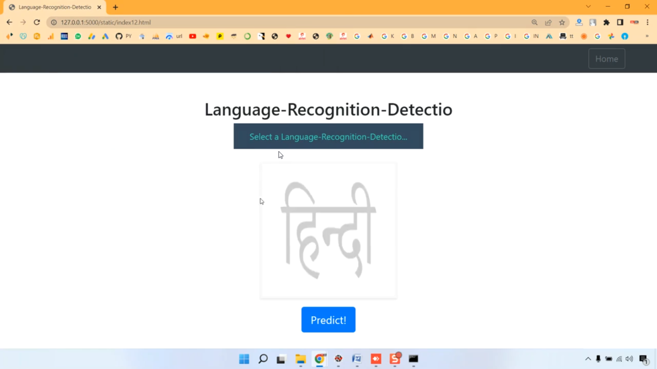Open the Google bookmark labeled N
Screen dimensions: 657x369
pyautogui.click(x=450, y=36)
